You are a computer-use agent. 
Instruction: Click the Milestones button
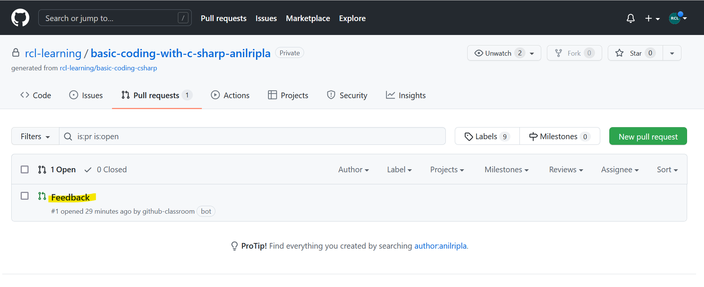560,136
